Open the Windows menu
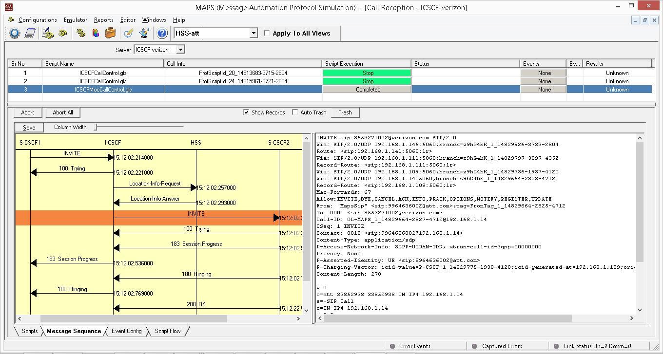The width and height of the screenshot is (663, 354). coord(154,20)
